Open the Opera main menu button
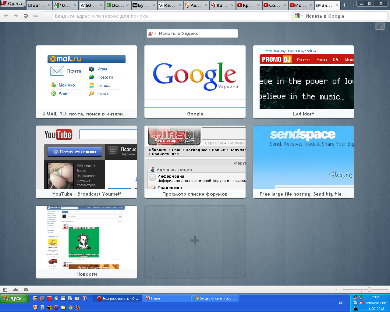 [12, 4]
